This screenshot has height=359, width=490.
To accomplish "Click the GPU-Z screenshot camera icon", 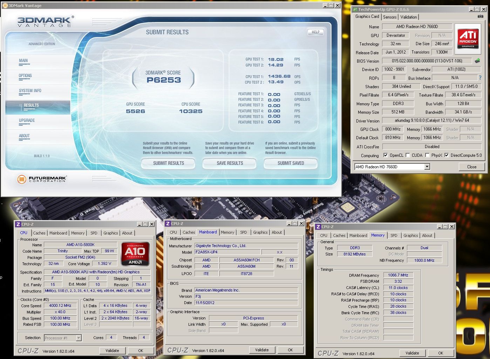I will (480, 16).
